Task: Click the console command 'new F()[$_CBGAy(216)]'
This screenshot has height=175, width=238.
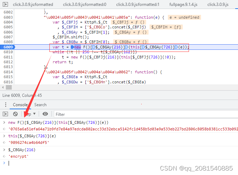Action: 58,122
